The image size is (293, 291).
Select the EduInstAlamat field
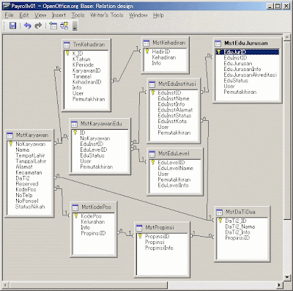175,110
